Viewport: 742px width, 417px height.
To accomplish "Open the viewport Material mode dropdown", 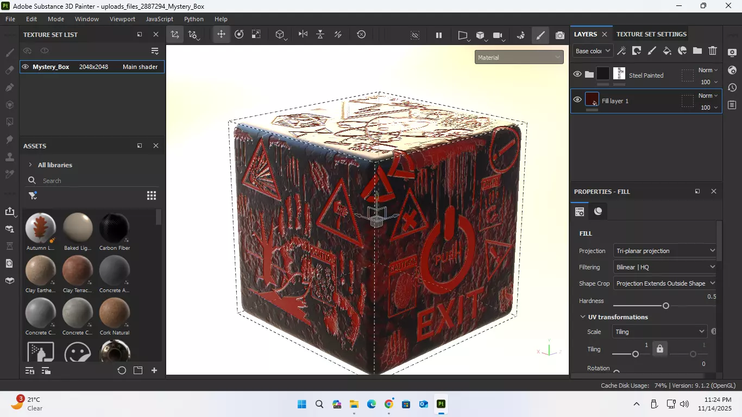I will point(519,57).
